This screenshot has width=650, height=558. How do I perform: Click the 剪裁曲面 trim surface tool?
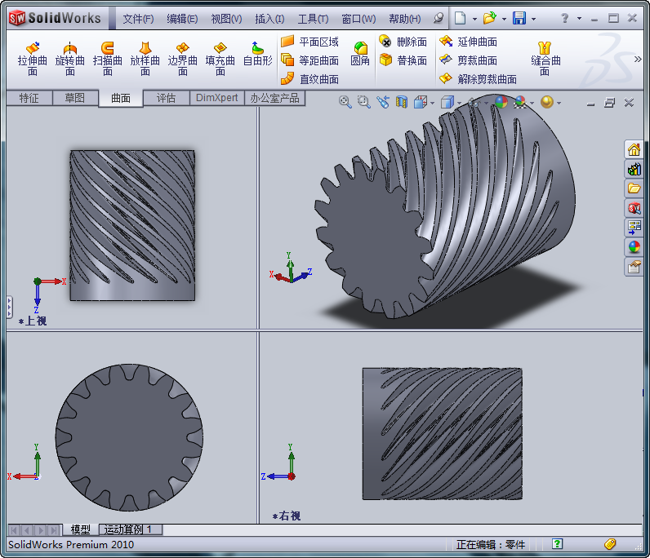pyautogui.click(x=469, y=60)
